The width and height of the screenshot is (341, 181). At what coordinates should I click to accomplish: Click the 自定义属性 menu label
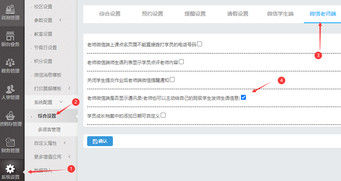click(45, 143)
